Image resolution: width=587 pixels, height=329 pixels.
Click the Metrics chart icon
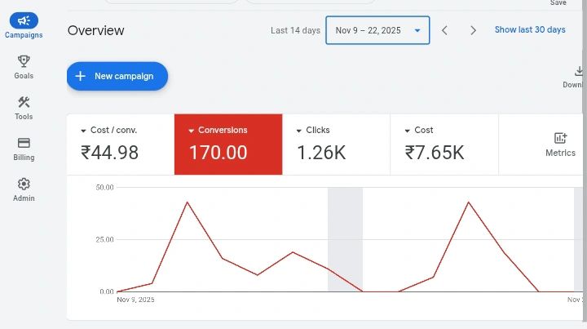[x=560, y=139]
